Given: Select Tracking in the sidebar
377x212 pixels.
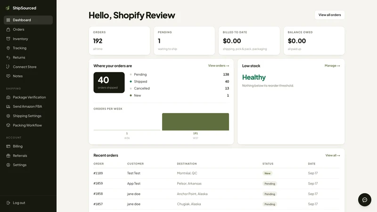Looking at the screenshot, I should [28, 48].
